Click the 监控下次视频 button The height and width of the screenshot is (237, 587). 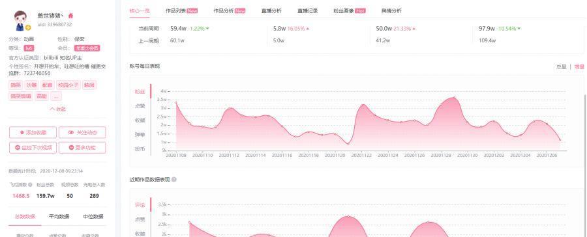coord(33,147)
